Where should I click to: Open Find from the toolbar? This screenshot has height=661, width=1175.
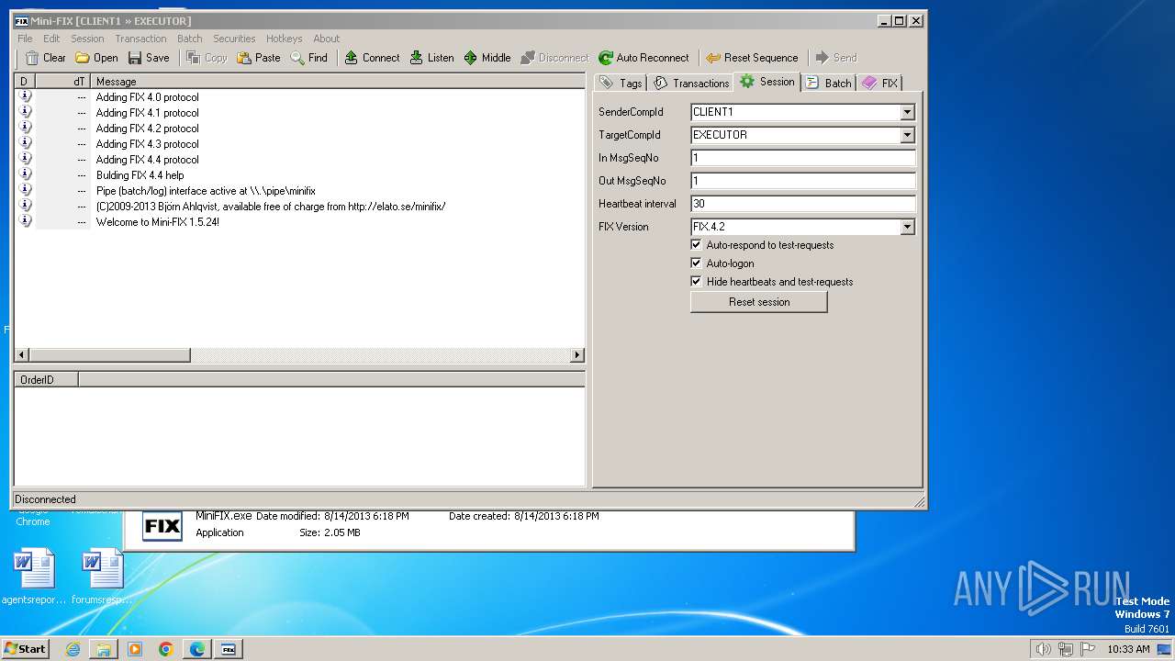coord(309,58)
